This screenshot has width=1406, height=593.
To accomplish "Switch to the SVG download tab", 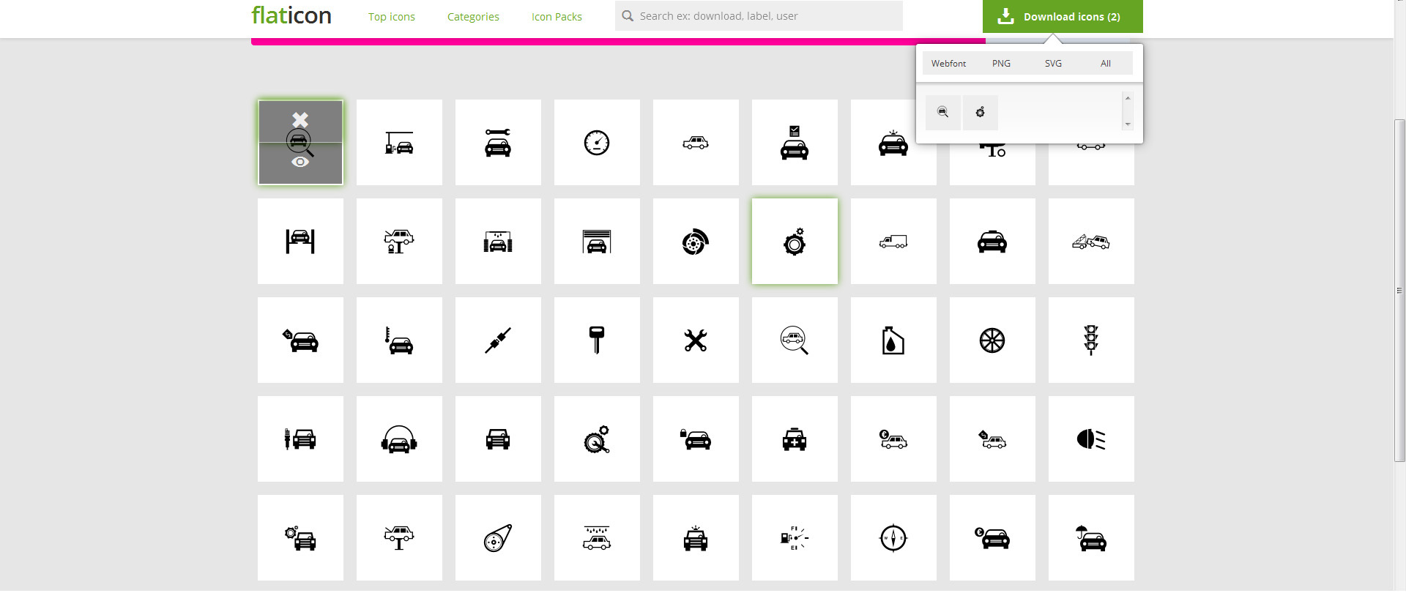I will (x=1053, y=64).
